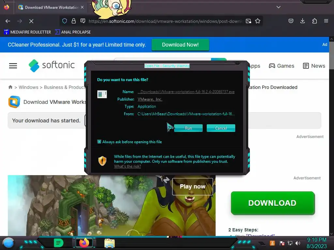The height and width of the screenshot is (250, 334).
Task: Click the game advertisement image
Action: pos(112,205)
